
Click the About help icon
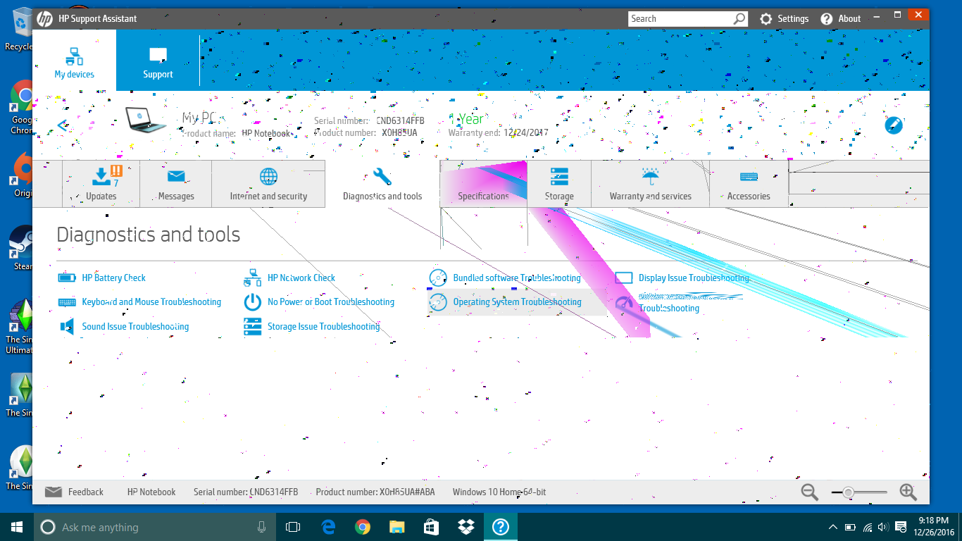point(841,18)
